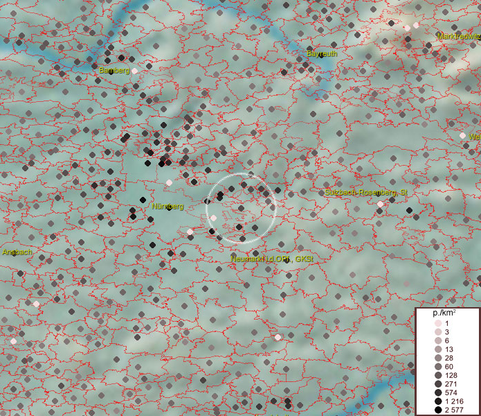Click the Nürnberg city label
Image resolution: width=481 pixels, height=416 pixels.
pyautogui.click(x=167, y=207)
